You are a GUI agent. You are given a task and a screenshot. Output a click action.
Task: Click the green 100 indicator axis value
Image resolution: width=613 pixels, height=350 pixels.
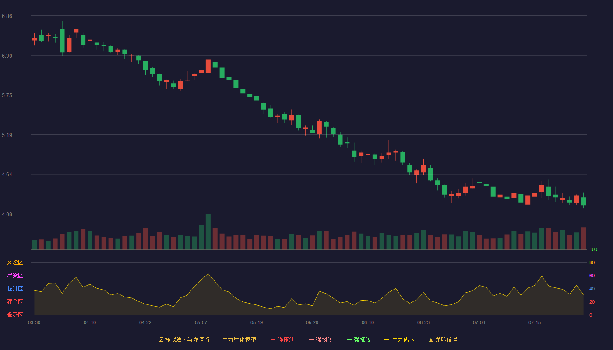(x=593, y=249)
